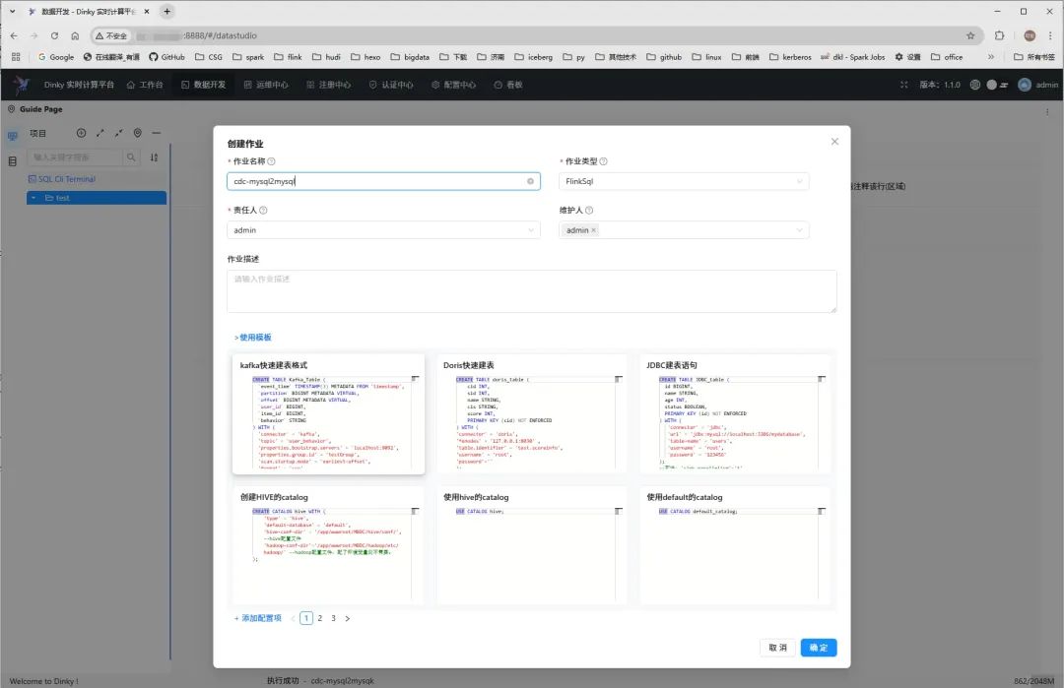Click the sort icon next to project search
This screenshot has height=688, width=1064.
(x=154, y=157)
